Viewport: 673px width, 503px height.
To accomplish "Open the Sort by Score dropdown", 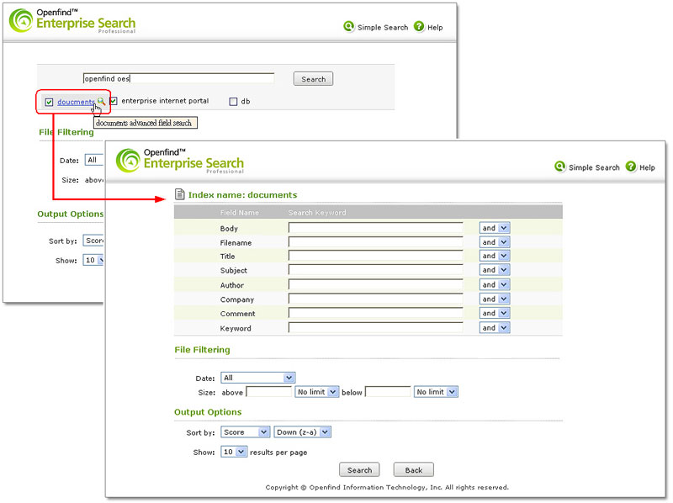I will [x=245, y=432].
